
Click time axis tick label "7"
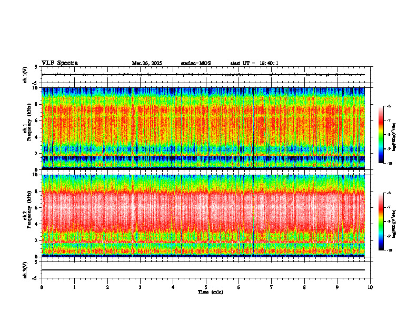point(272,287)
